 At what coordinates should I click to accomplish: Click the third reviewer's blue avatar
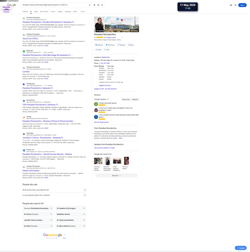click(96, 117)
